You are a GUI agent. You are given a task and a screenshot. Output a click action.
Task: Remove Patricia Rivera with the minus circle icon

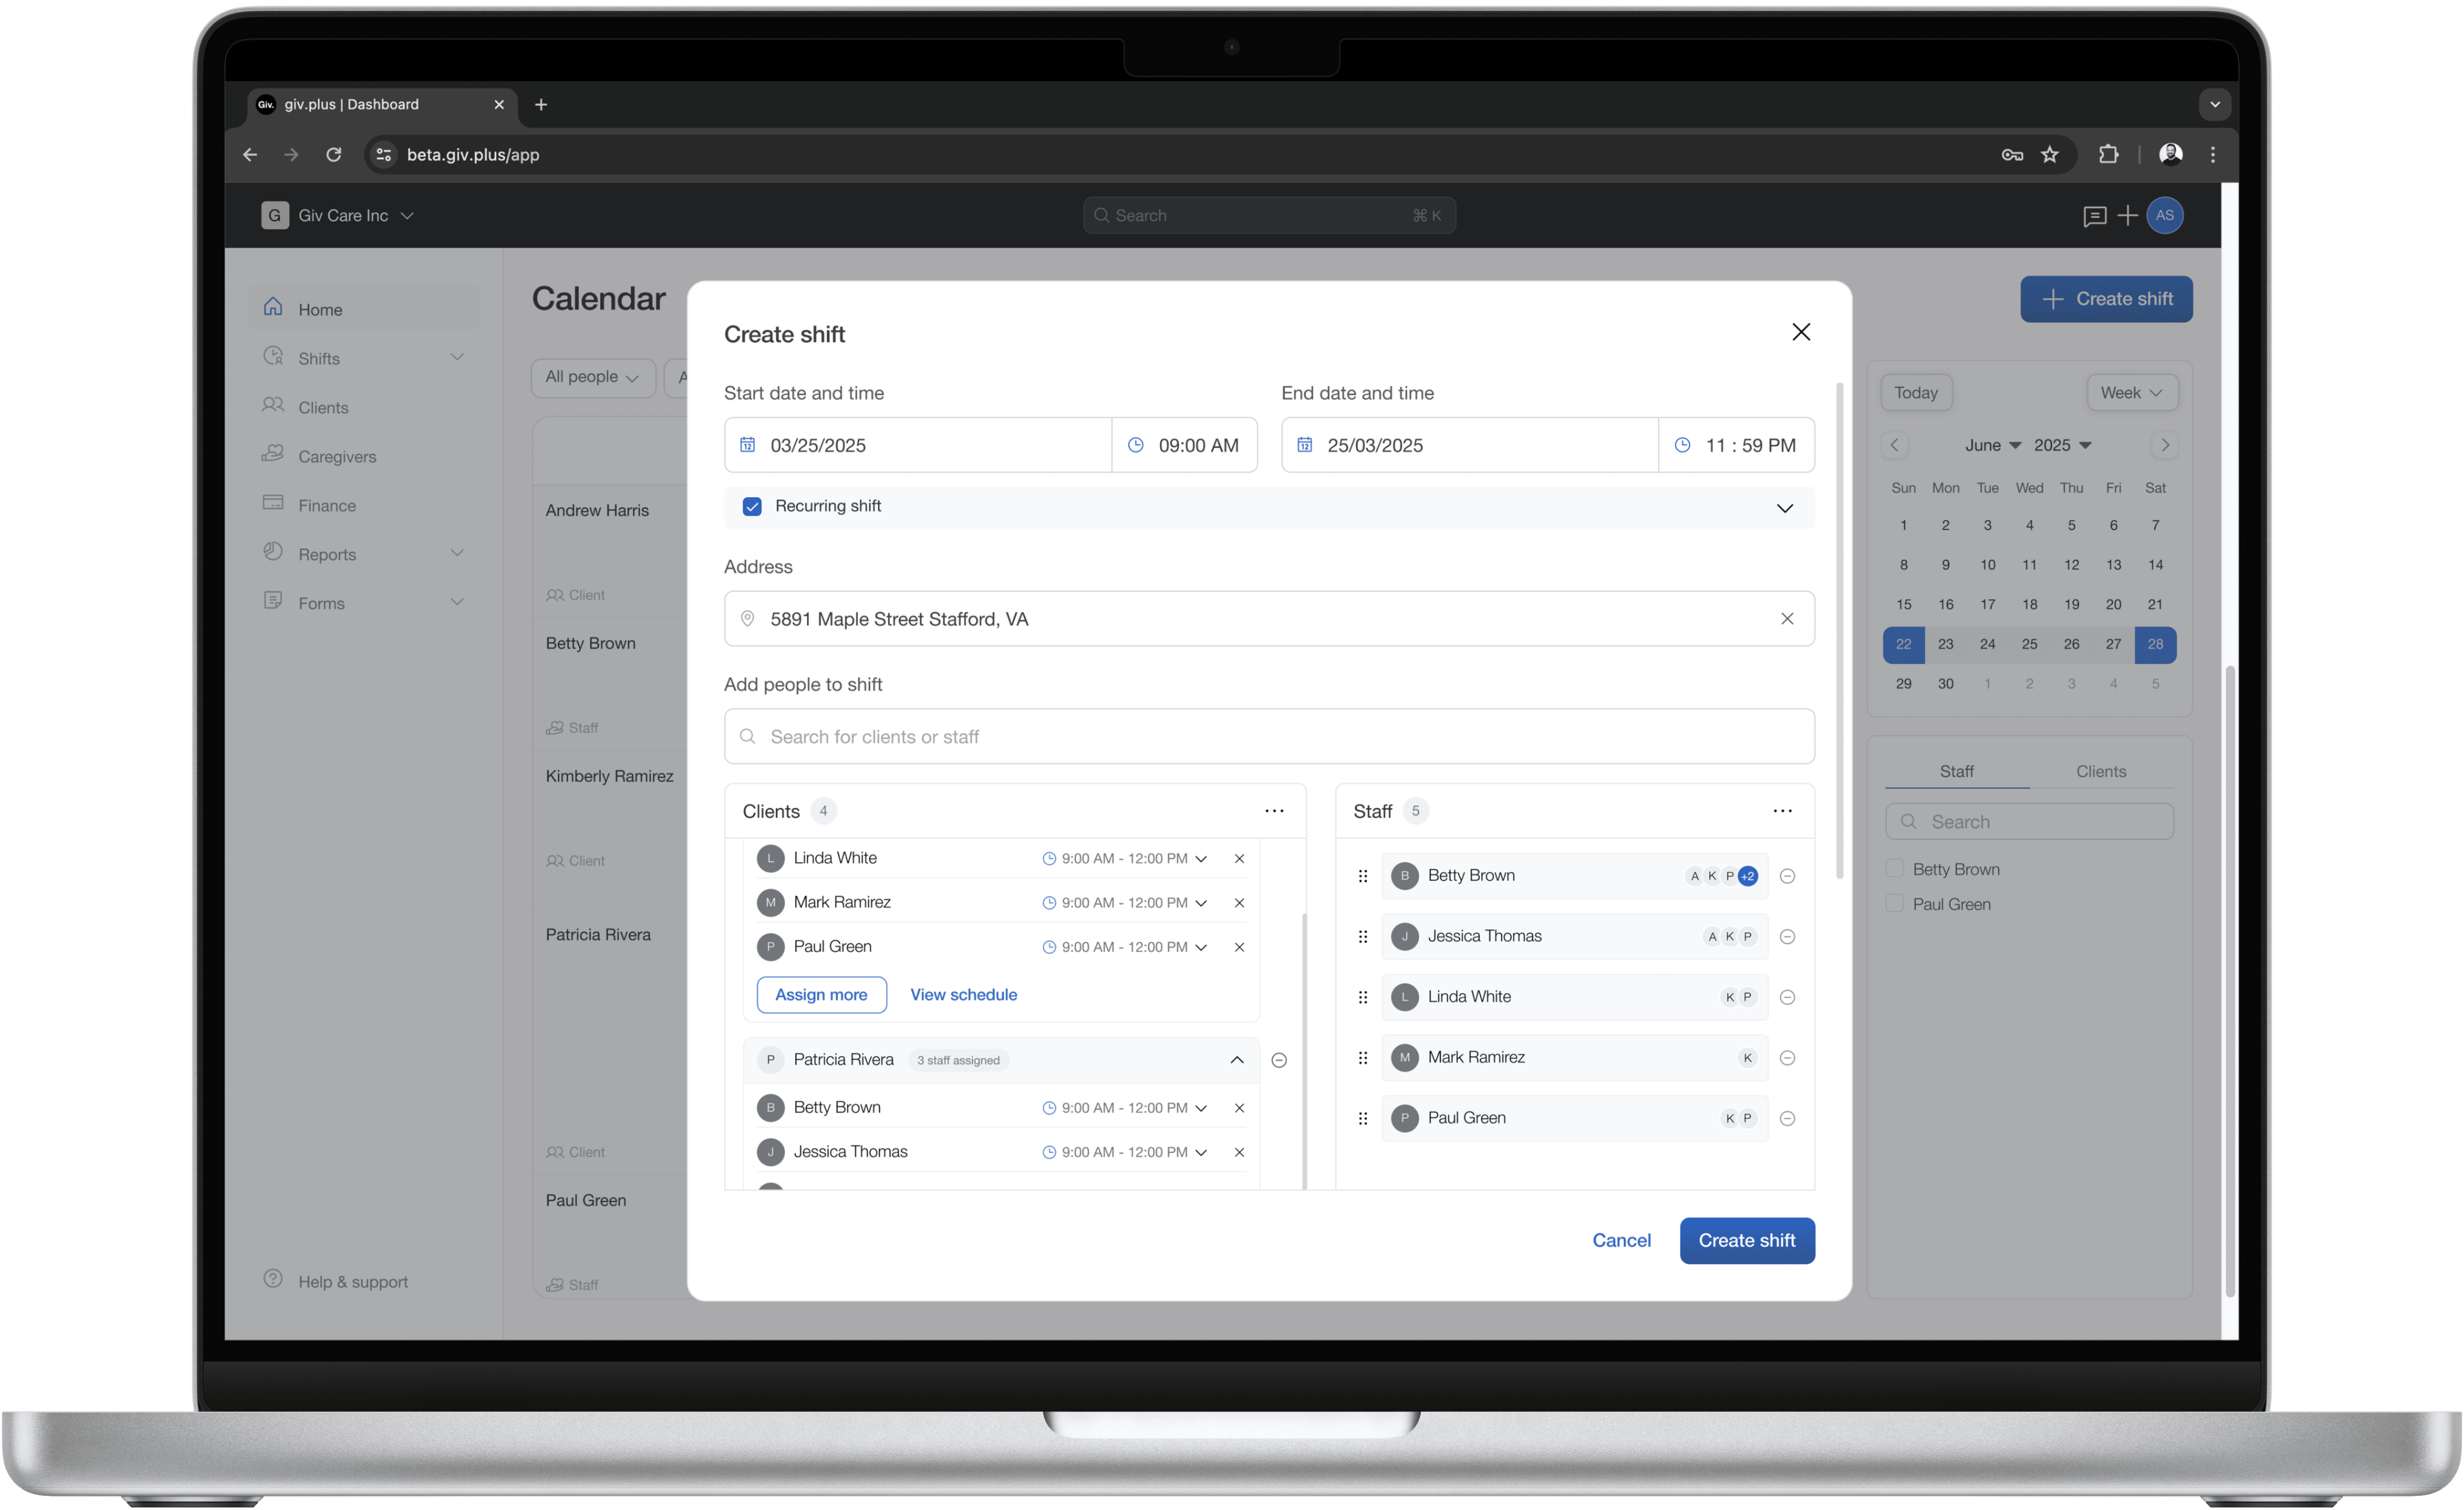pos(1279,1060)
